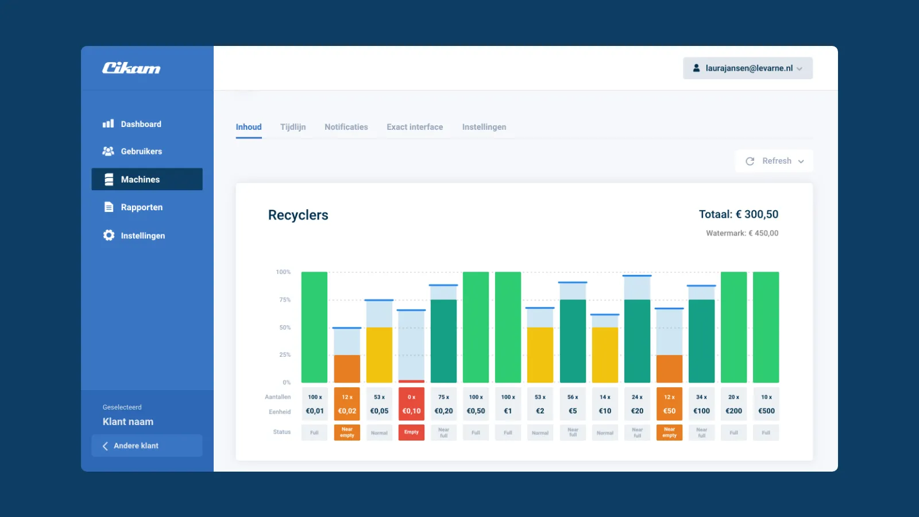
Task: Click the 'Normal' status under €0,05
Action: pos(379,433)
